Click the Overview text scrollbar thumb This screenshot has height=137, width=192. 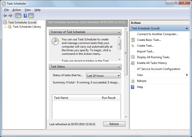click(x=119, y=44)
